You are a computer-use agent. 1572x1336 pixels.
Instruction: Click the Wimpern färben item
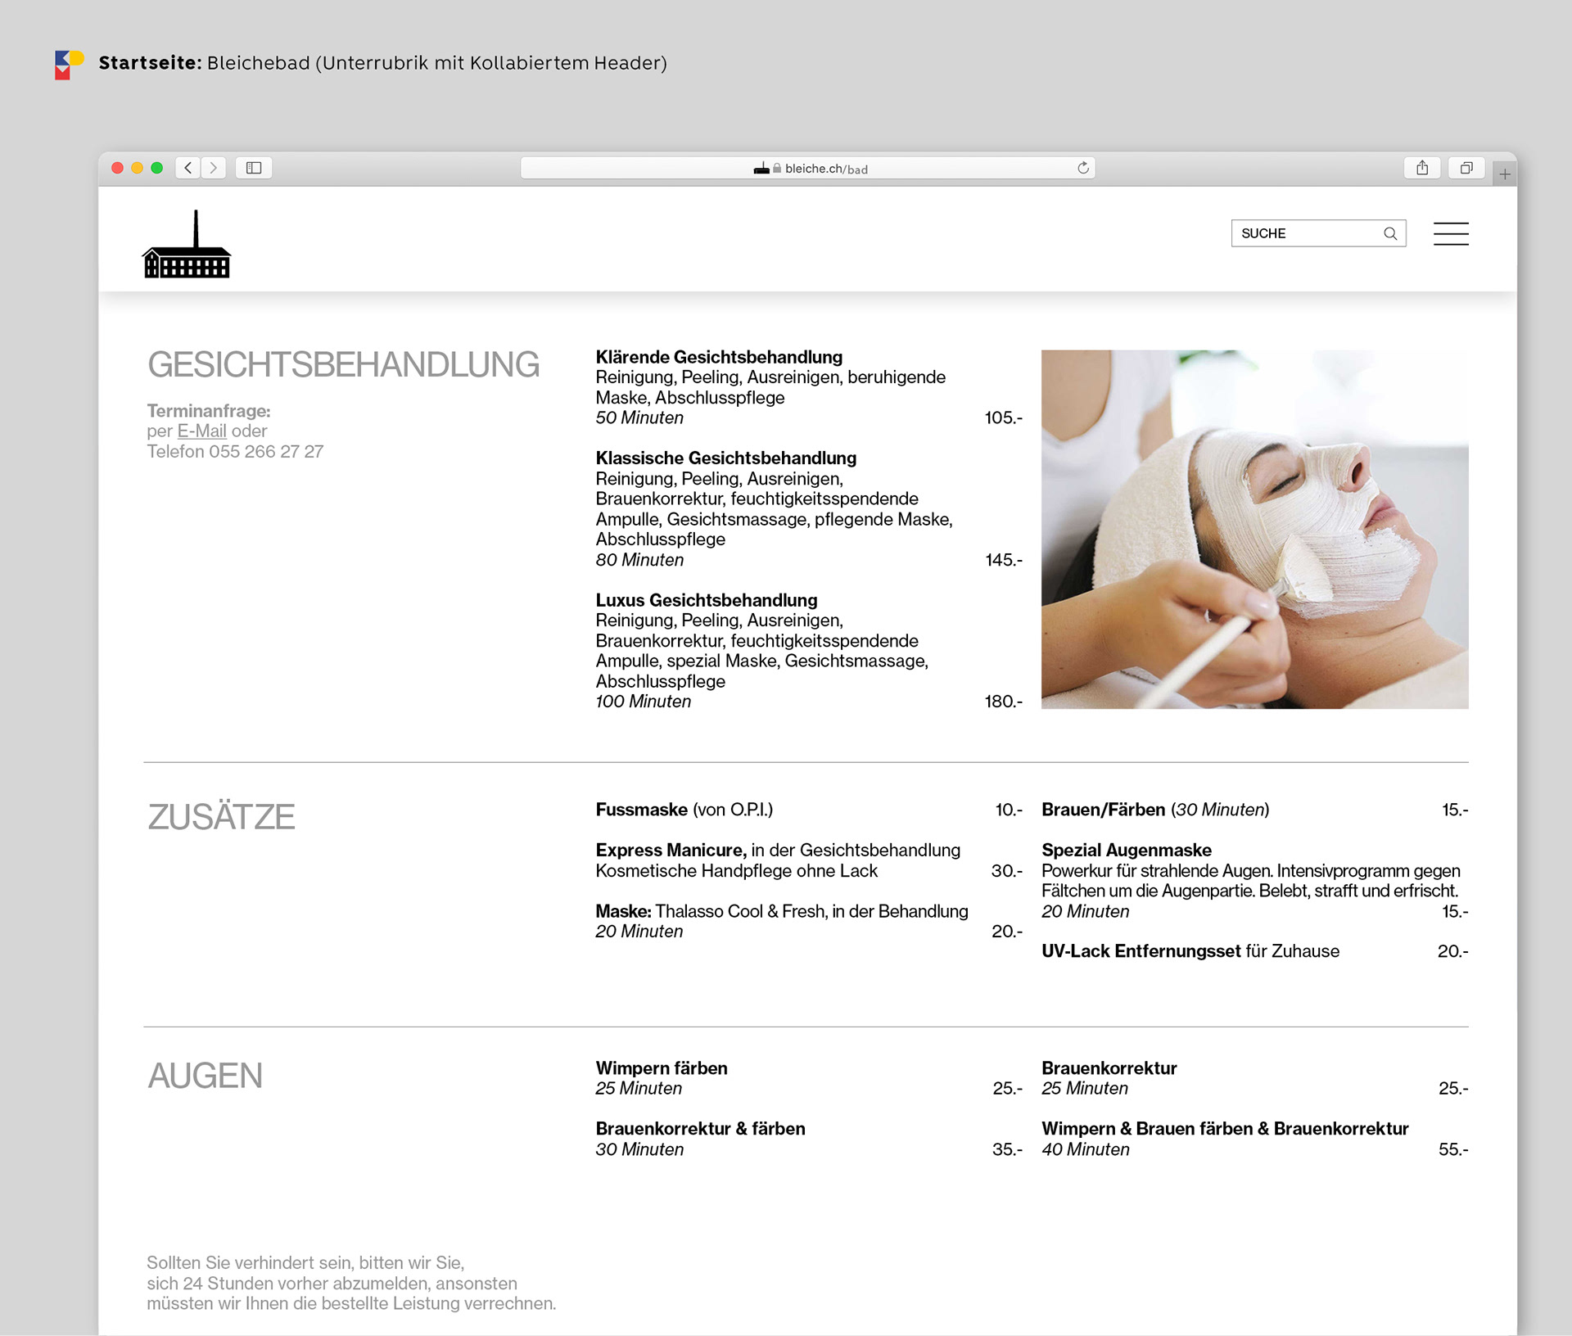(662, 1067)
